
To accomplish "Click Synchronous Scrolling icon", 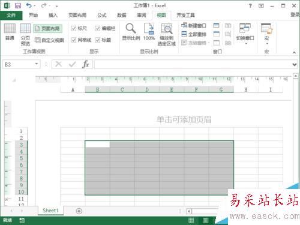I will tap(228, 34).
